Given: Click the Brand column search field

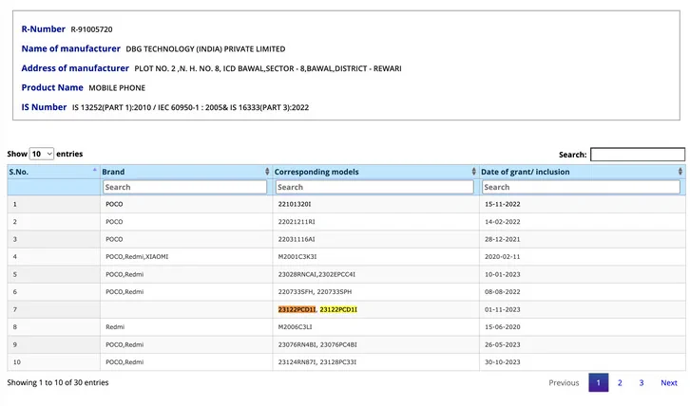Looking at the screenshot, I should click(184, 187).
